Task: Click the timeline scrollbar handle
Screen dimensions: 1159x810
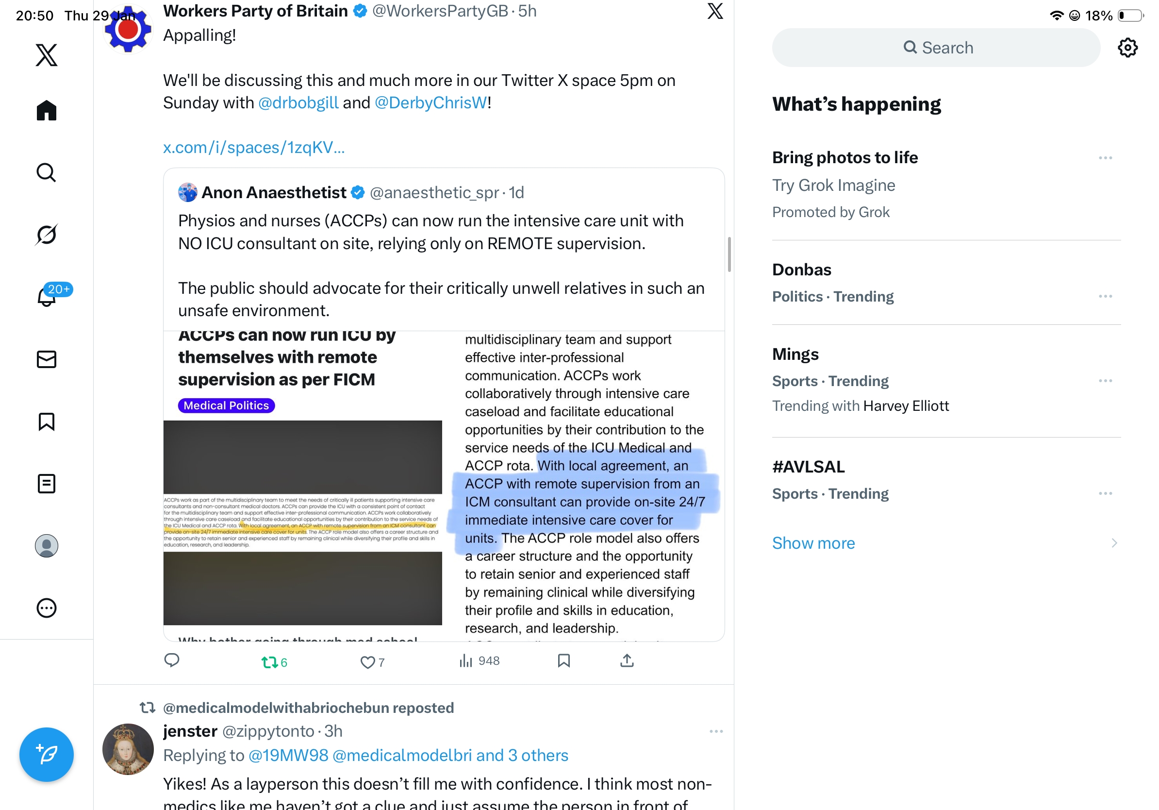Action: (729, 254)
